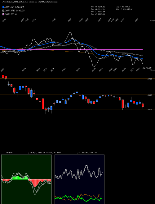Click the 5455 price level label
Viewport: 155px width, 204px height.
[x=150, y=95]
